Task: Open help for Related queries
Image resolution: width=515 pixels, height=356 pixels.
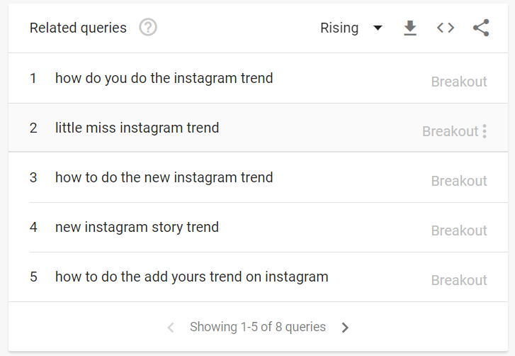Action: 148,27
